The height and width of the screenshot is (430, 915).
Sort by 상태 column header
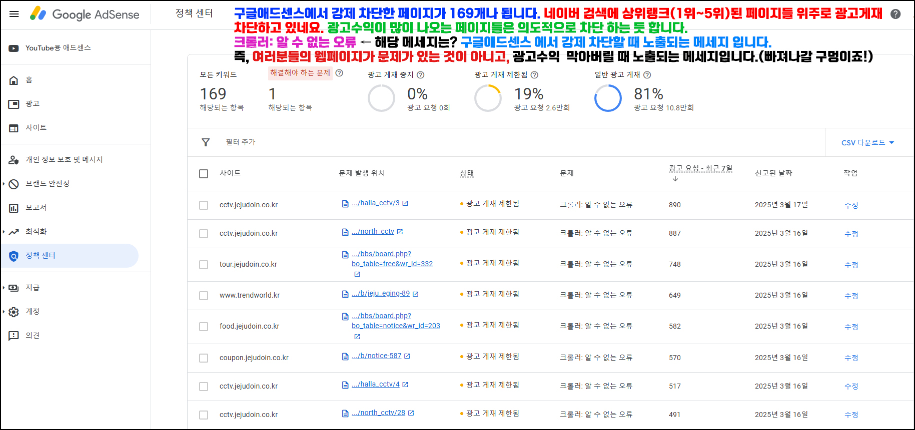467,173
